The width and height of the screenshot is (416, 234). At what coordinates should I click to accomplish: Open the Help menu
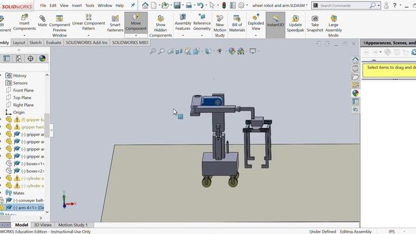(120, 5)
